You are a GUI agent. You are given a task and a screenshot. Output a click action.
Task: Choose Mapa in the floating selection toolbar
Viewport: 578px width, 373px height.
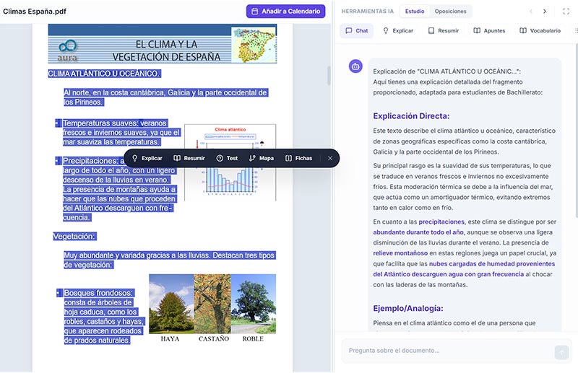261,158
